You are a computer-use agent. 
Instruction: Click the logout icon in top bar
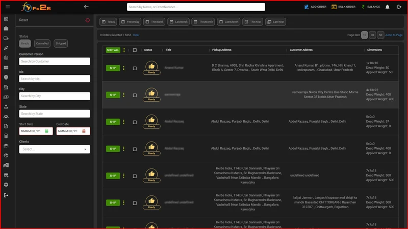coord(399,7)
